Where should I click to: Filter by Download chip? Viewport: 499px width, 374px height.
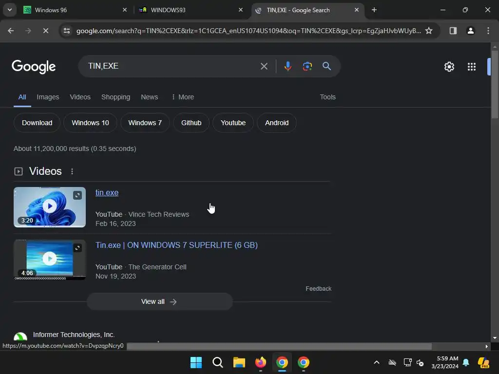[x=37, y=123]
